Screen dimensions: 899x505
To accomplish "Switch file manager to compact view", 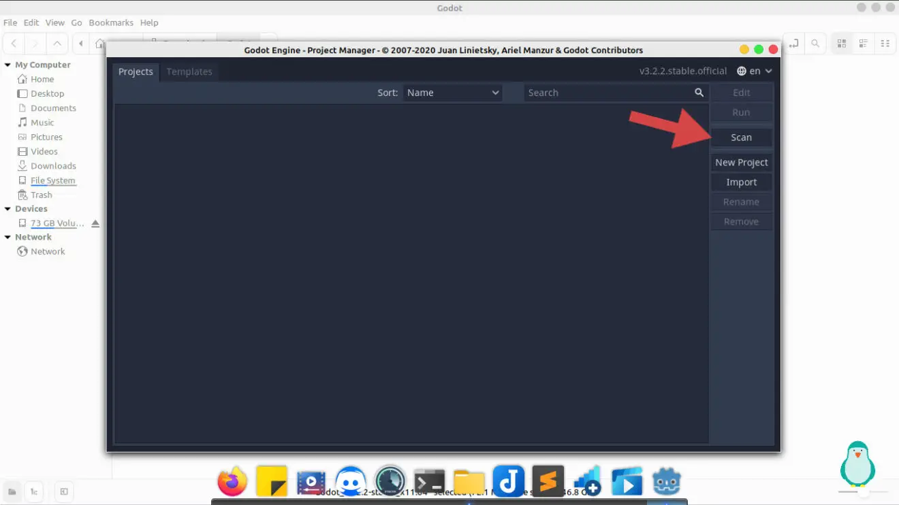I will coord(885,44).
